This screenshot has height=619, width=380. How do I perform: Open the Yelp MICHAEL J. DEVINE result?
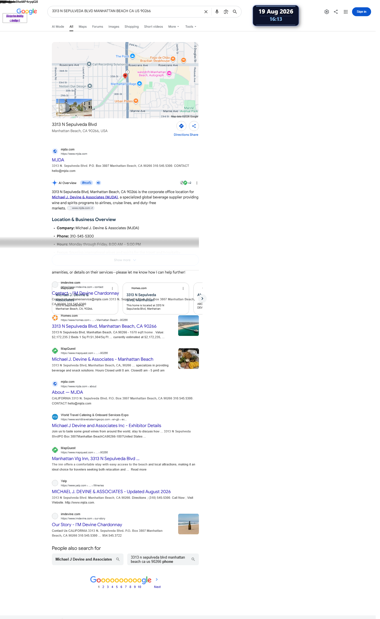coord(111,492)
